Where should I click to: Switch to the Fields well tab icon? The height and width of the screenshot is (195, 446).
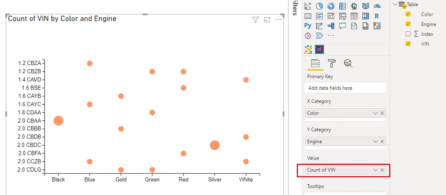pyautogui.click(x=315, y=63)
